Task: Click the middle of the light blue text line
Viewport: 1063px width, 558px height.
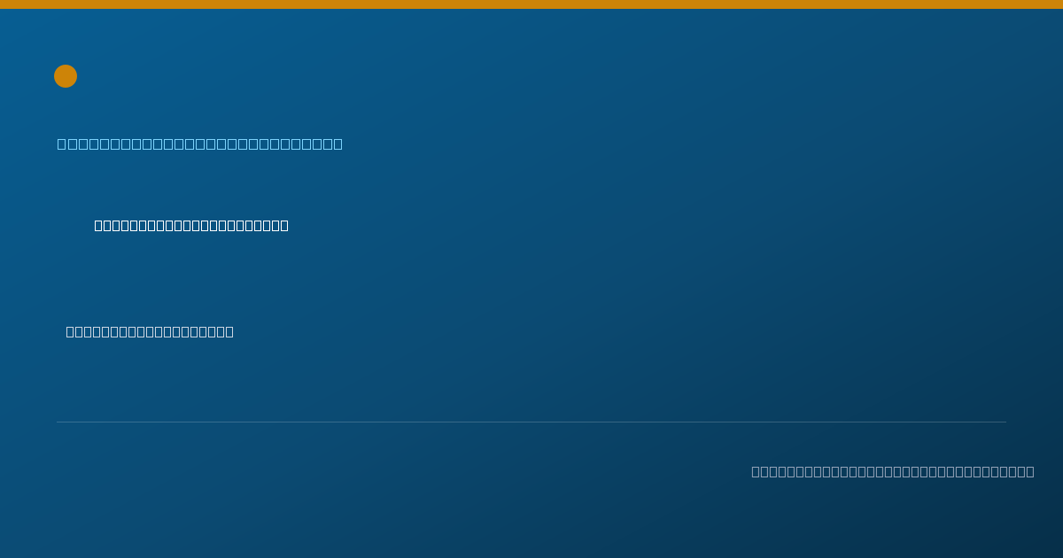Action: click(x=200, y=143)
